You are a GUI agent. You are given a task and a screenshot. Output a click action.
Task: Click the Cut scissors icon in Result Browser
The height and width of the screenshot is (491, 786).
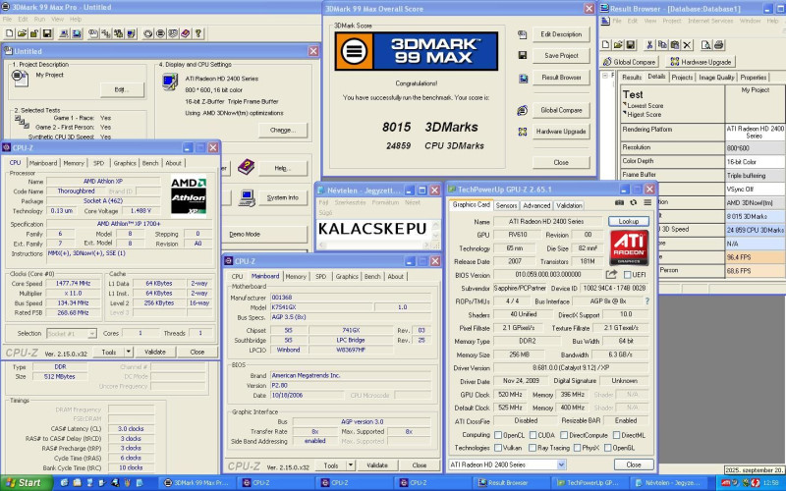point(649,45)
